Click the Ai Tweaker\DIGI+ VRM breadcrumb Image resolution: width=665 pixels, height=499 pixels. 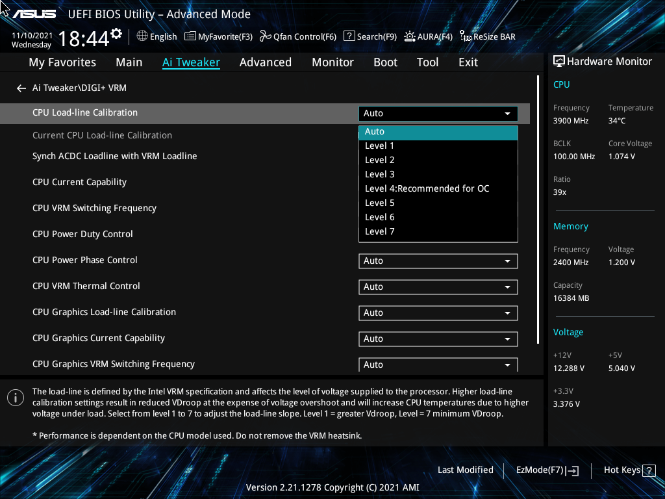pyautogui.click(x=79, y=88)
